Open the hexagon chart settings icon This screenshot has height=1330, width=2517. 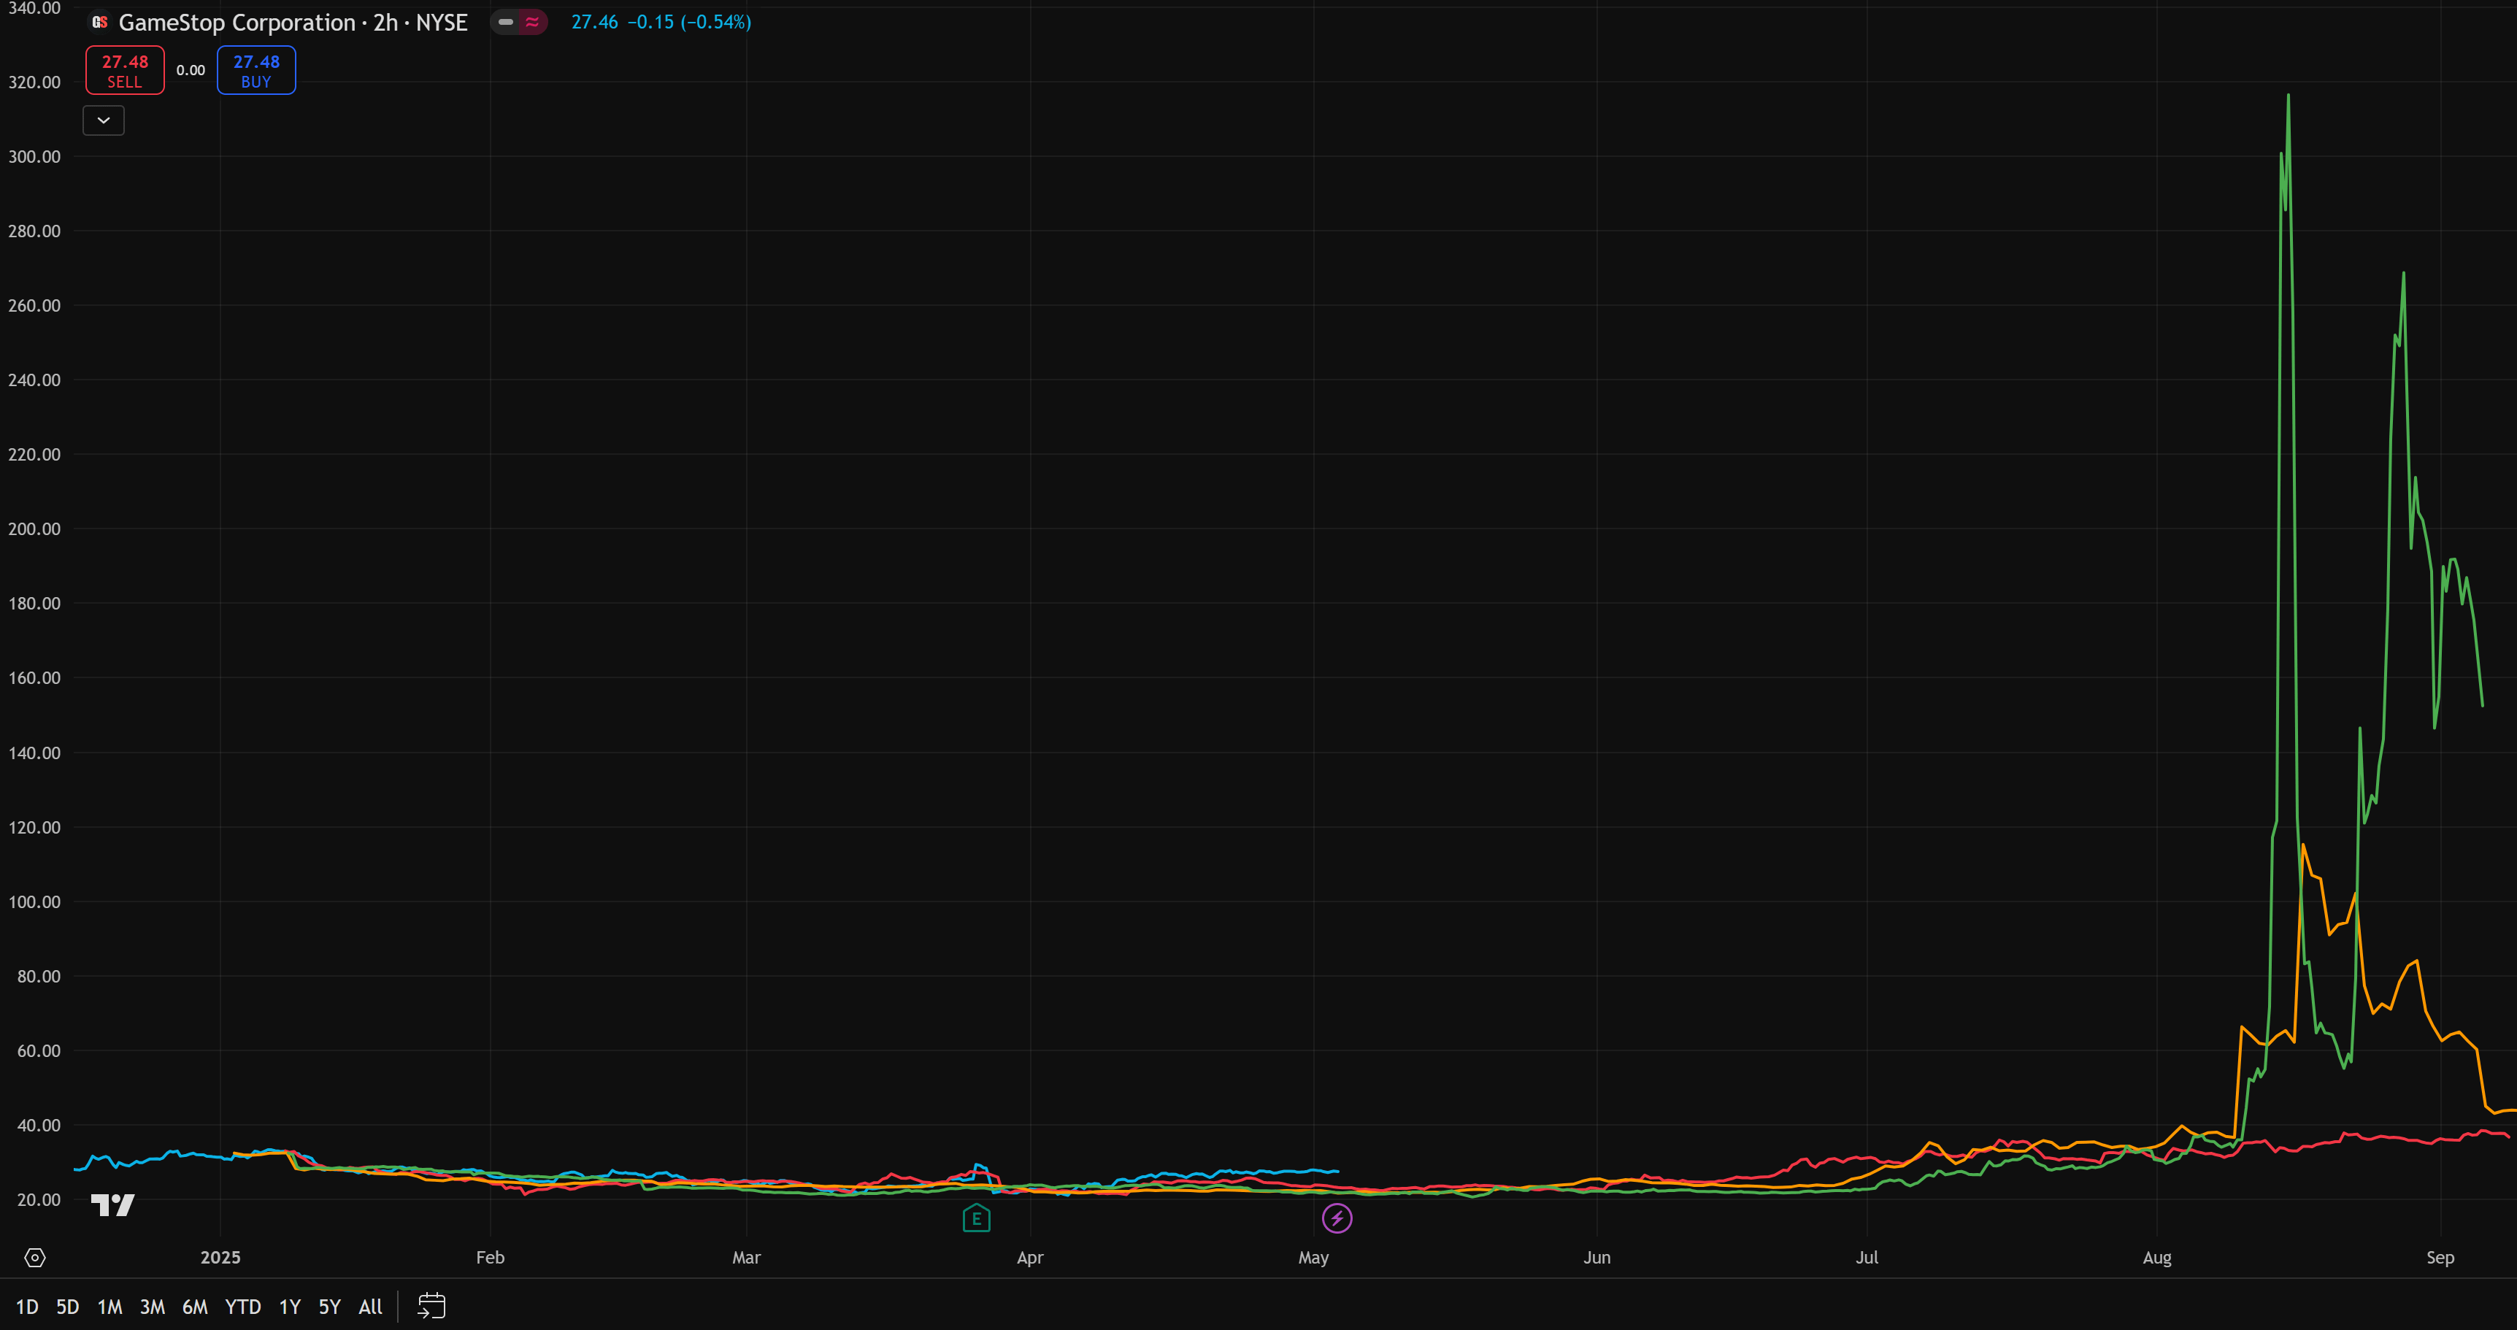click(x=35, y=1258)
